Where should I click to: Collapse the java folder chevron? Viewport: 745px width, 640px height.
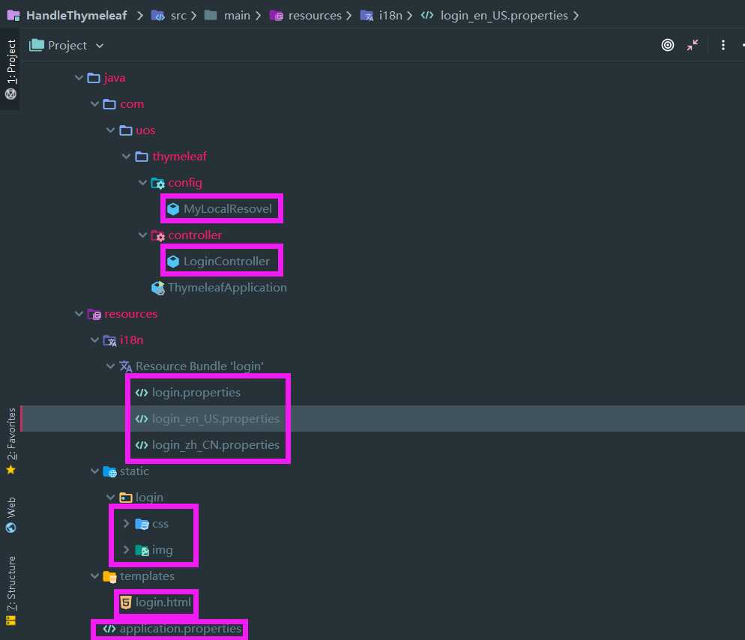pos(79,77)
